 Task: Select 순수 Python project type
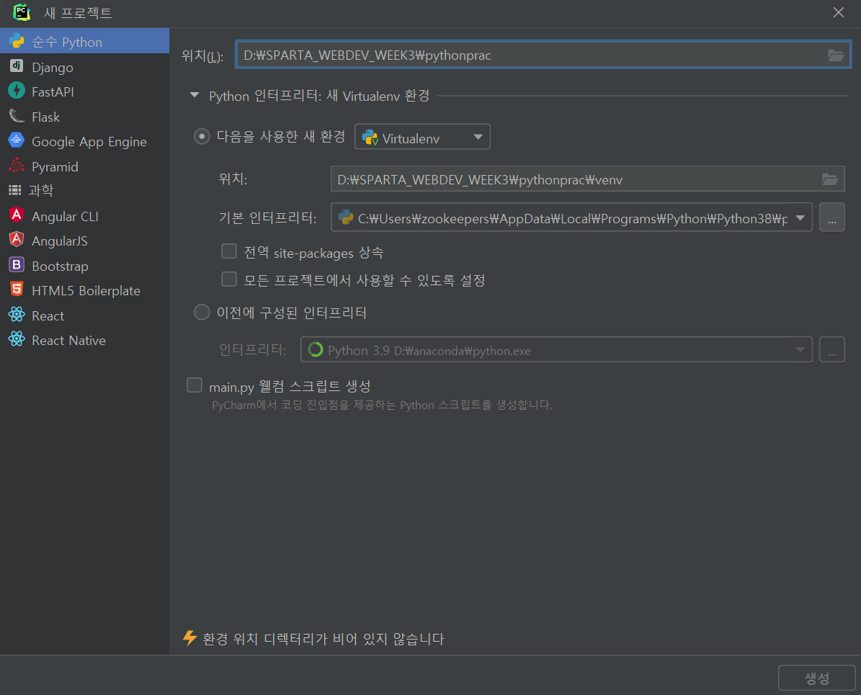pyautogui.click(x=84, y=41)
